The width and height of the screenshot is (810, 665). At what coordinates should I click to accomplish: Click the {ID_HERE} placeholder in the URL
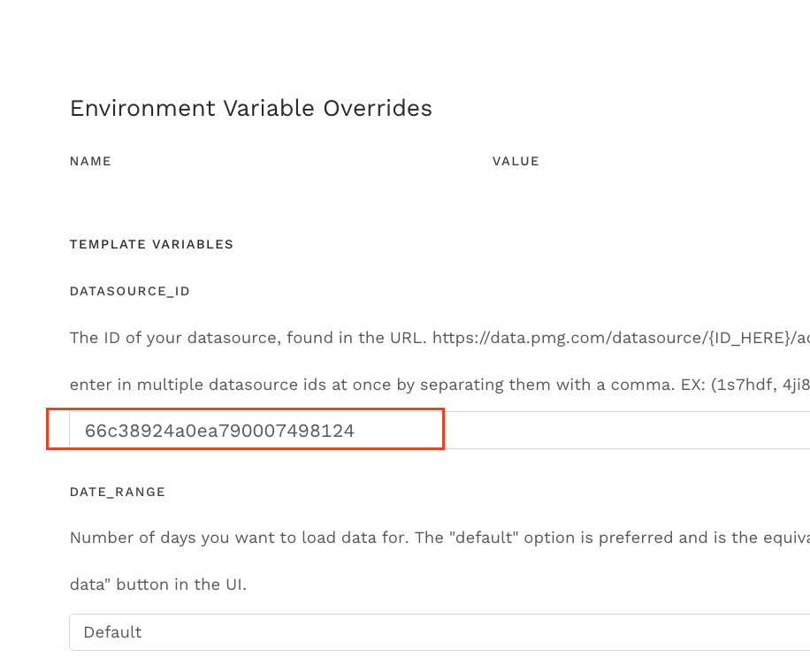click(732, 339)
